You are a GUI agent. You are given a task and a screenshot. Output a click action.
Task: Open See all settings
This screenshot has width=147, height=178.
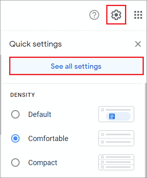coord(76,66)
